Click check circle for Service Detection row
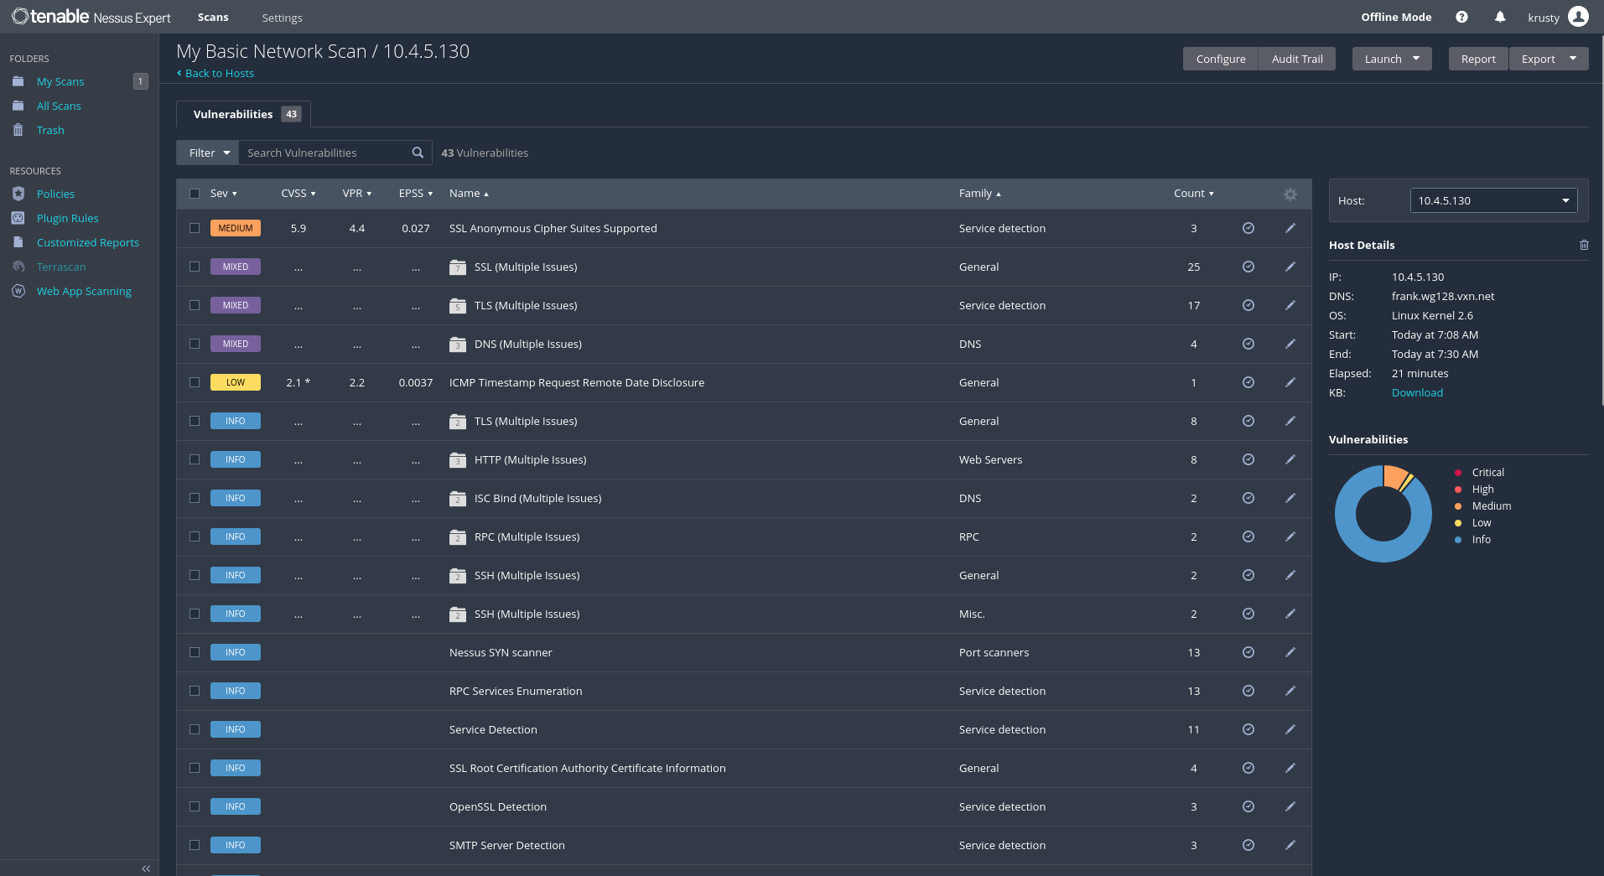The width and height of the screenshot is (1604, 876). (x=1248, y=729)
